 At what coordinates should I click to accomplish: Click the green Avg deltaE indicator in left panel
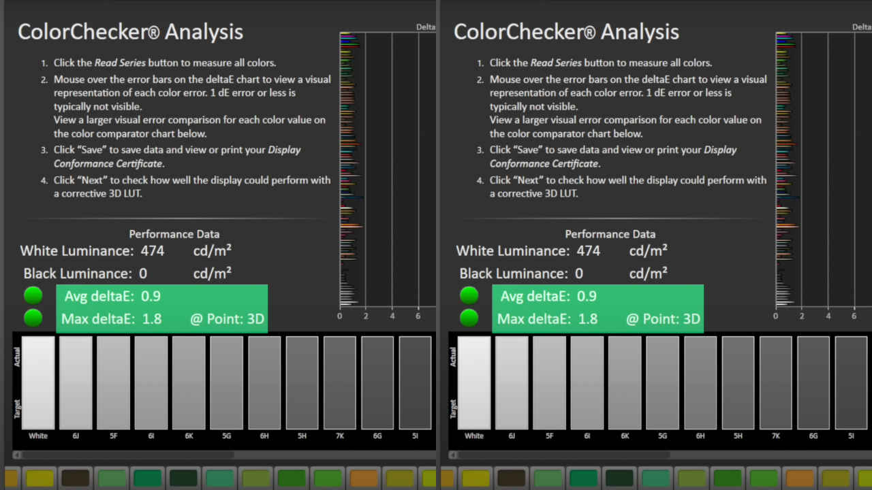[33, 295]
